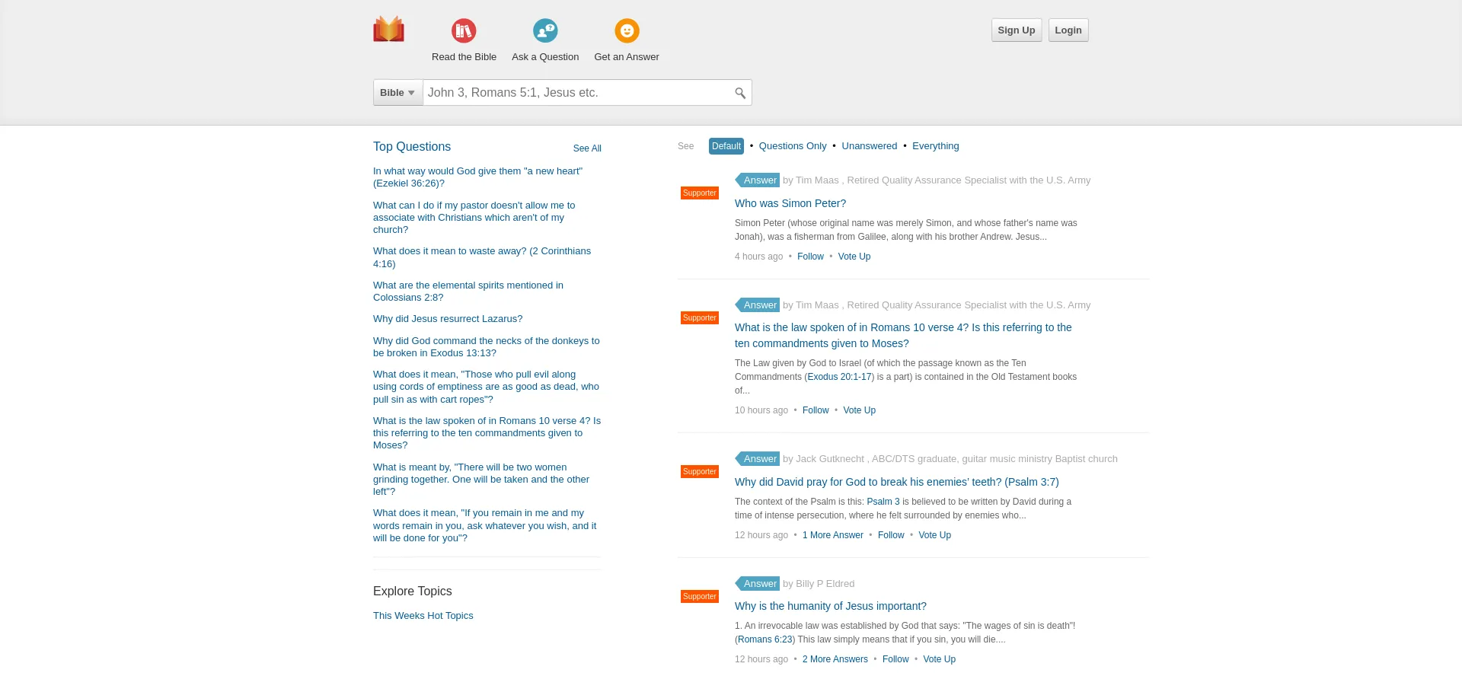Image resolution: width=1462 pixels, height=676 pixels.
Task: Open the Romans 6:23 verse reference
Action: [765, 639]
